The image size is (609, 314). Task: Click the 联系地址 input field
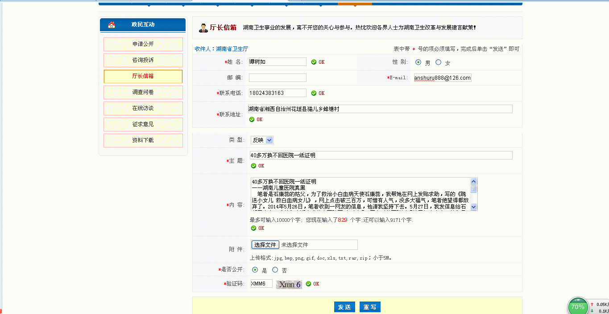pyautogui.click(x=381, y=109)
